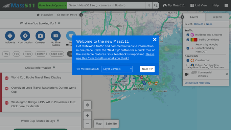The height and width of the screenshot is (130, 231).
Task: Click the locate-me target icon on map
Action: pyautogui.click(x=87, y=105)
